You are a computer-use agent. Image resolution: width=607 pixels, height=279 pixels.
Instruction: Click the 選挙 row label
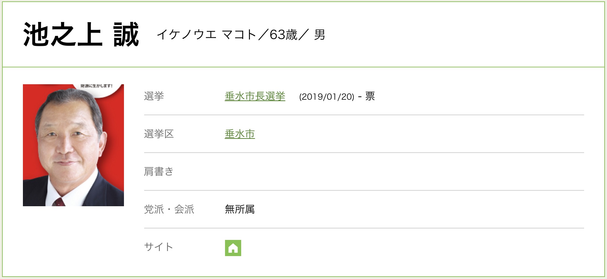[x=154, y=96]
